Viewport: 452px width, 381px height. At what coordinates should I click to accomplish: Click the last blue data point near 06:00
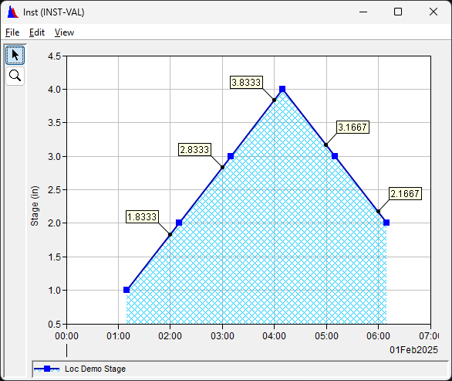tap(386, 223)
